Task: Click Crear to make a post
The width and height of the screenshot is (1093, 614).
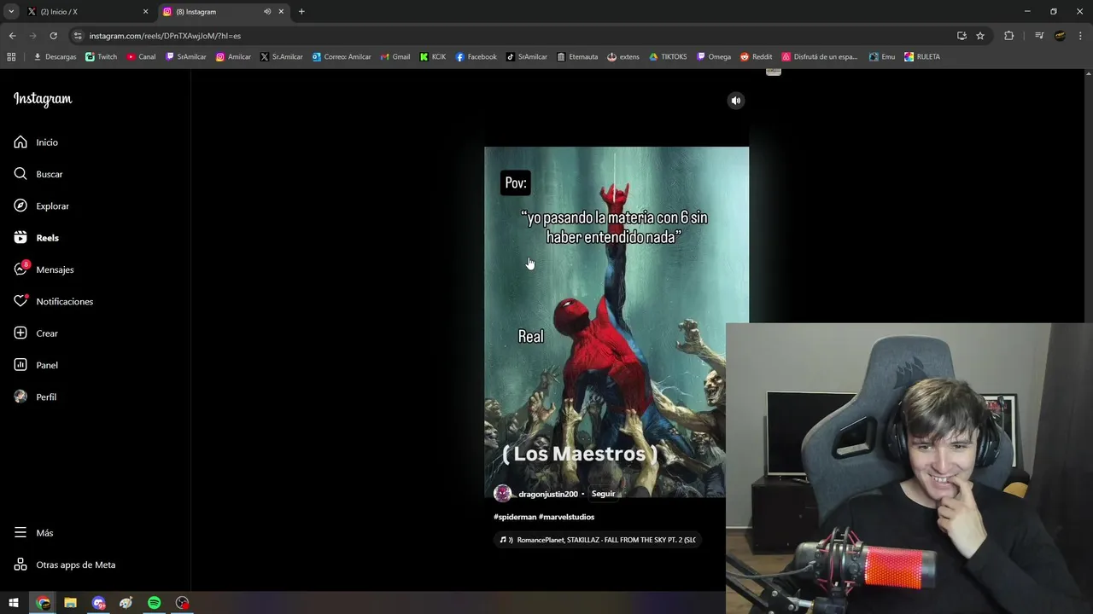Action: (x=36, y=333)
